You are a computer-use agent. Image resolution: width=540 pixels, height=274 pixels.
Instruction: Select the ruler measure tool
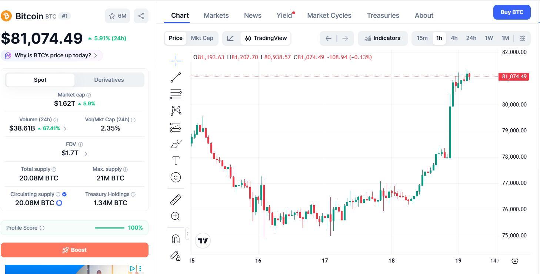tap(176, 200)
